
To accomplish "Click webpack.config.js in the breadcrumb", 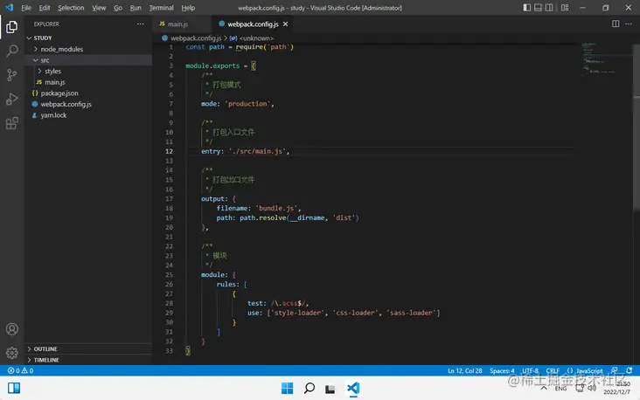I will 196,38.
